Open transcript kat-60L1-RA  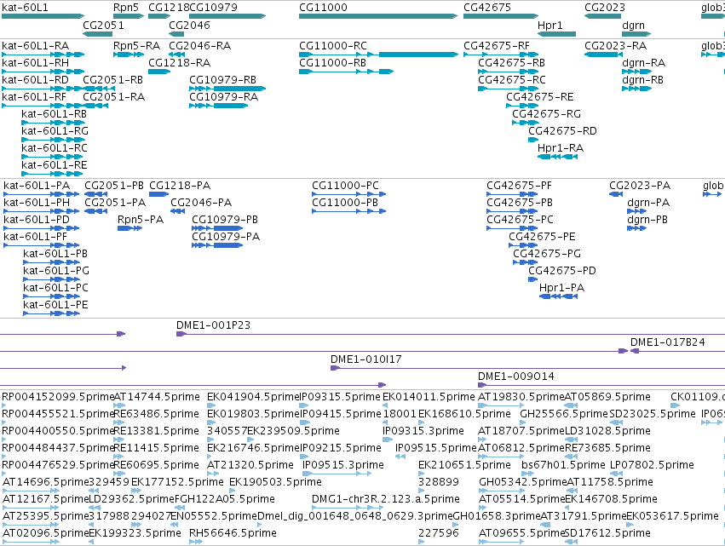pyautogui.click(x=43, y=55)
